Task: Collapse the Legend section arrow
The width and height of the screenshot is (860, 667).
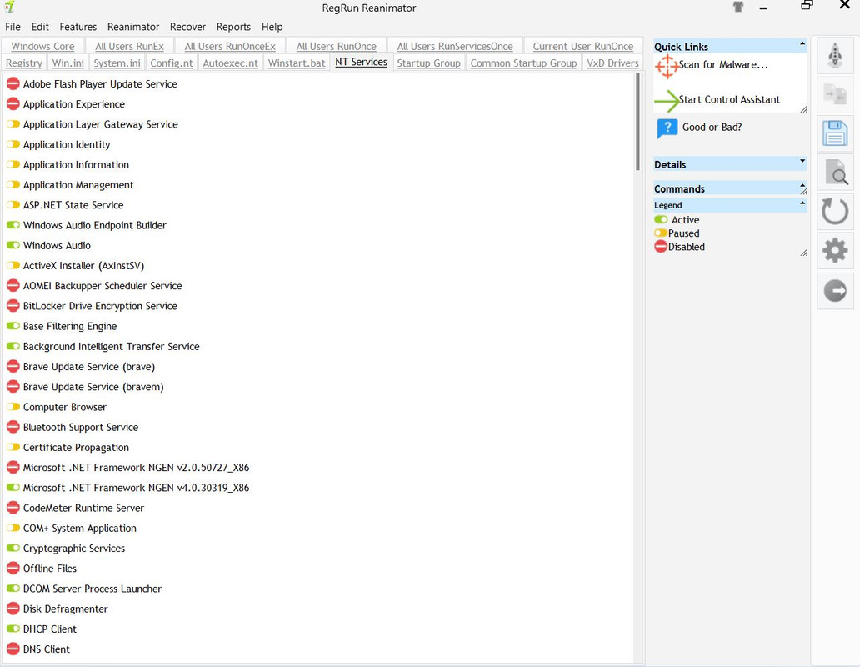Action: (802, 203)
